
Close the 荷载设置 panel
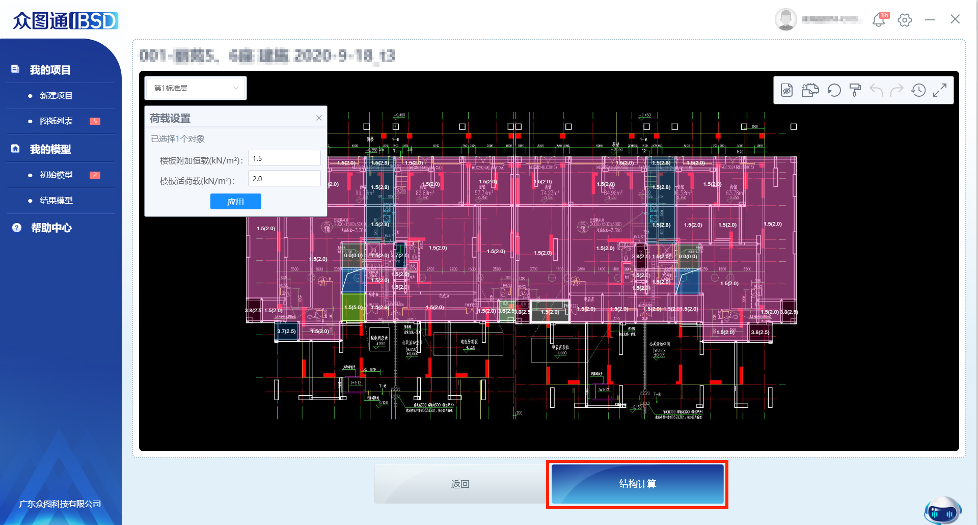[319, 118]
